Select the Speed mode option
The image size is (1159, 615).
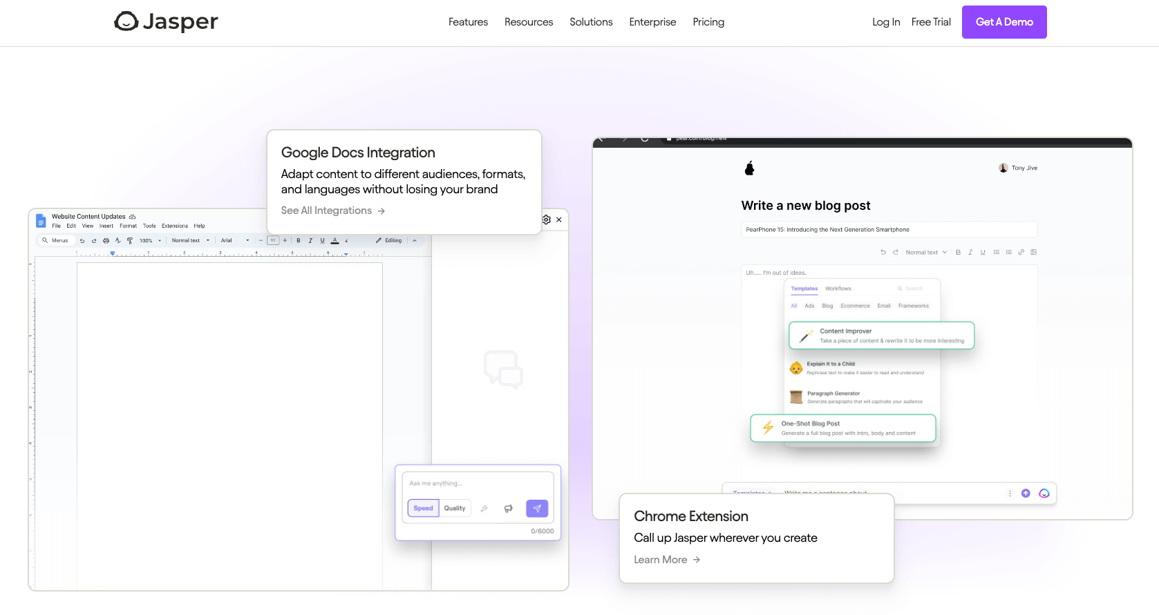(x=423, y=508)
